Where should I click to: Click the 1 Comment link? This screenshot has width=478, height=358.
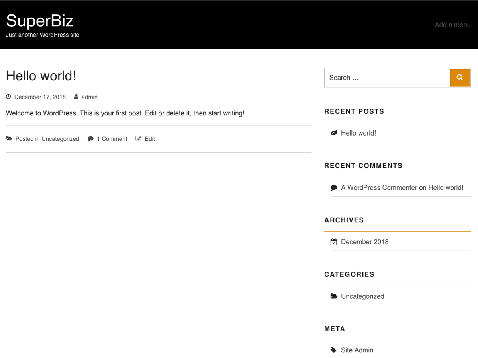pyautogui.click(x=112, y=138)
